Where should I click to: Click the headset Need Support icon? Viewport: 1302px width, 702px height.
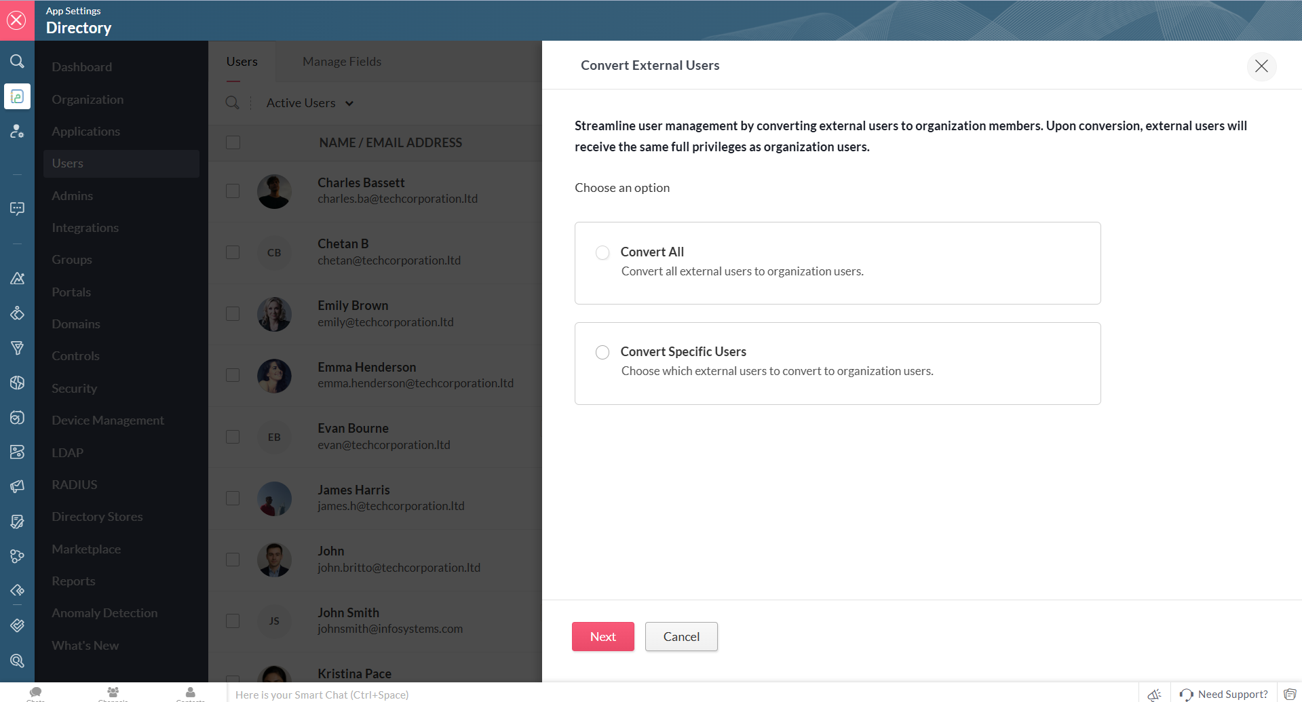tap(1186, 694)
